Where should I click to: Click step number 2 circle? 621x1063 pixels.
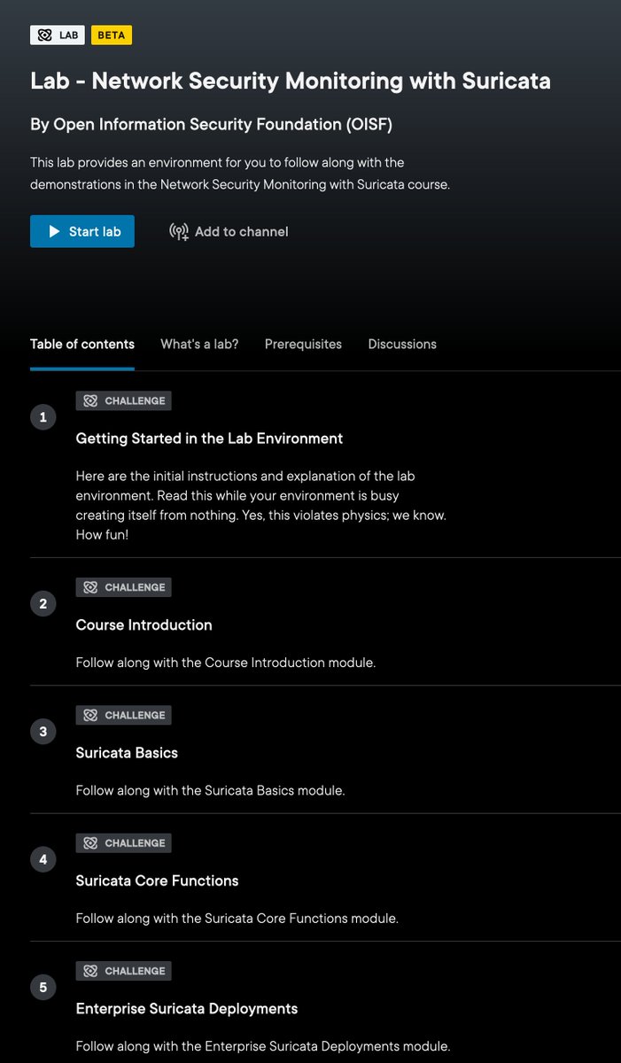click(x=43, y=604)
